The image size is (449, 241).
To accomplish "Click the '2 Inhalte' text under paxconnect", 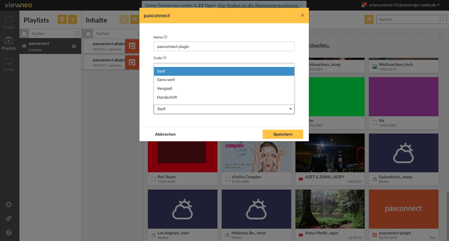I will tap(35, 50).
